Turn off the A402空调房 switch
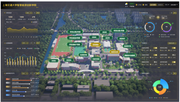The image size is (180, 102). tap(155, 55)
